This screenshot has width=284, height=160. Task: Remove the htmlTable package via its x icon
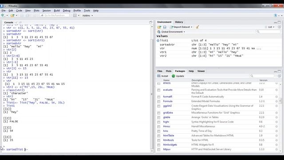[276, 136]
